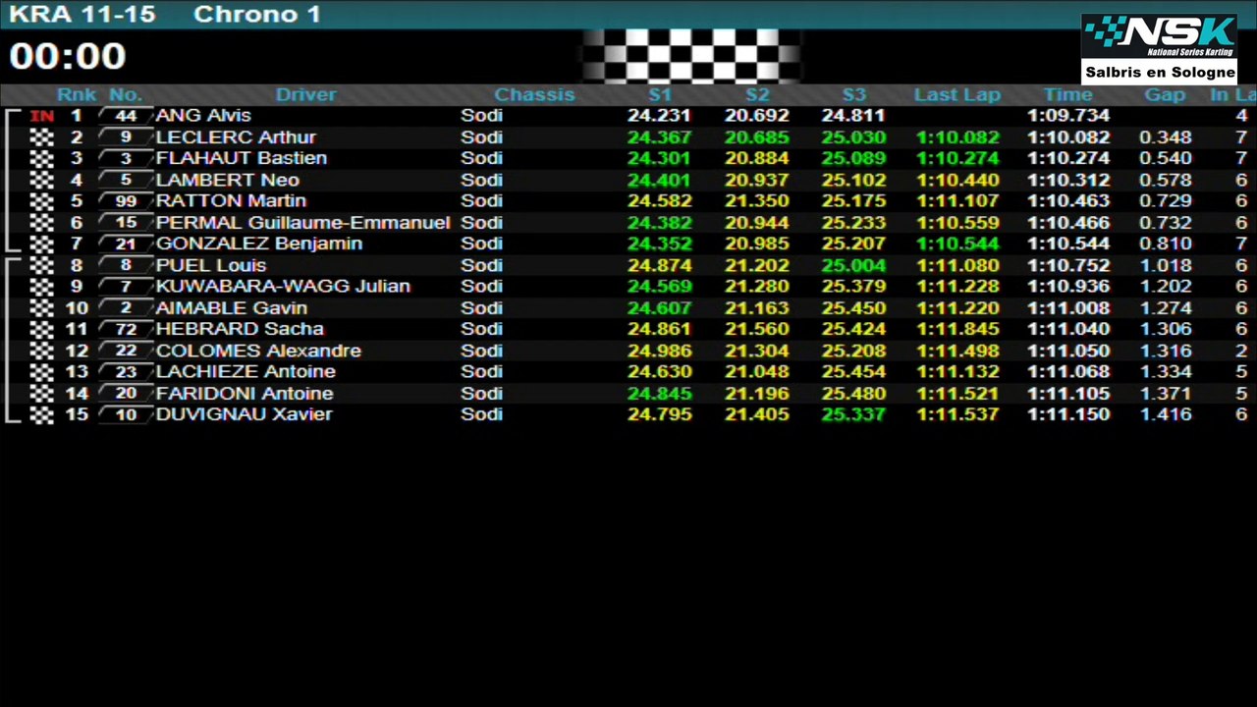Select driver name KUWABARA-WAGG Julian
The width and height of the screenshot is (1257, 707).
point(283,287)
